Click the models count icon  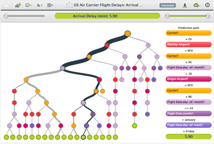[40, 5]
